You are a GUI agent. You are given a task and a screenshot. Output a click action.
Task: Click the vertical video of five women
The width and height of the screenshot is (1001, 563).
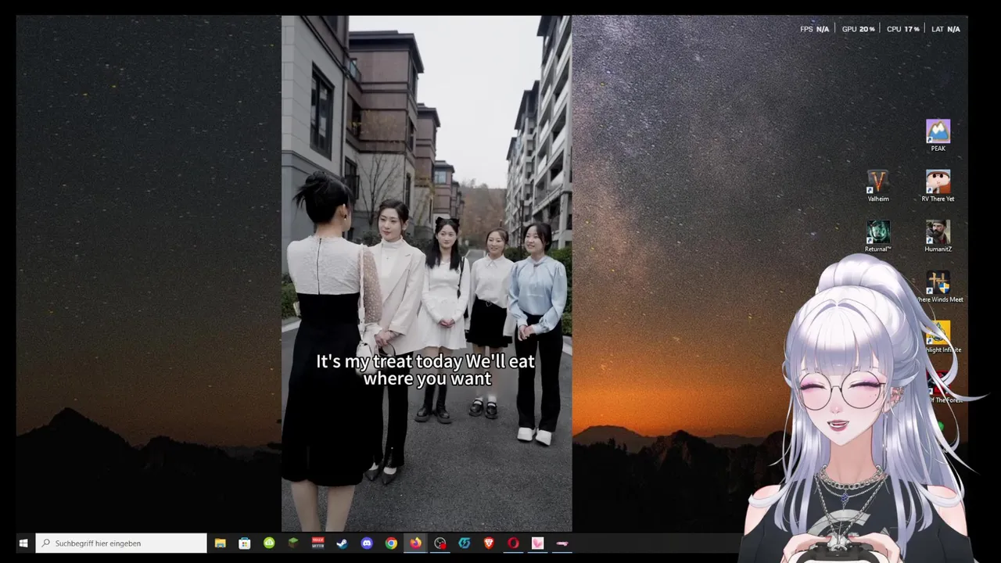tap(426, 274)
